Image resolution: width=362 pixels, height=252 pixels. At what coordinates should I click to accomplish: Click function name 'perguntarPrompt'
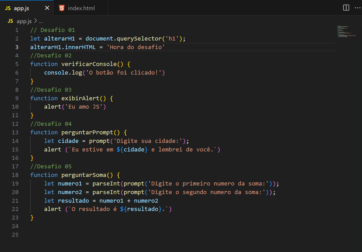(87, 132)
